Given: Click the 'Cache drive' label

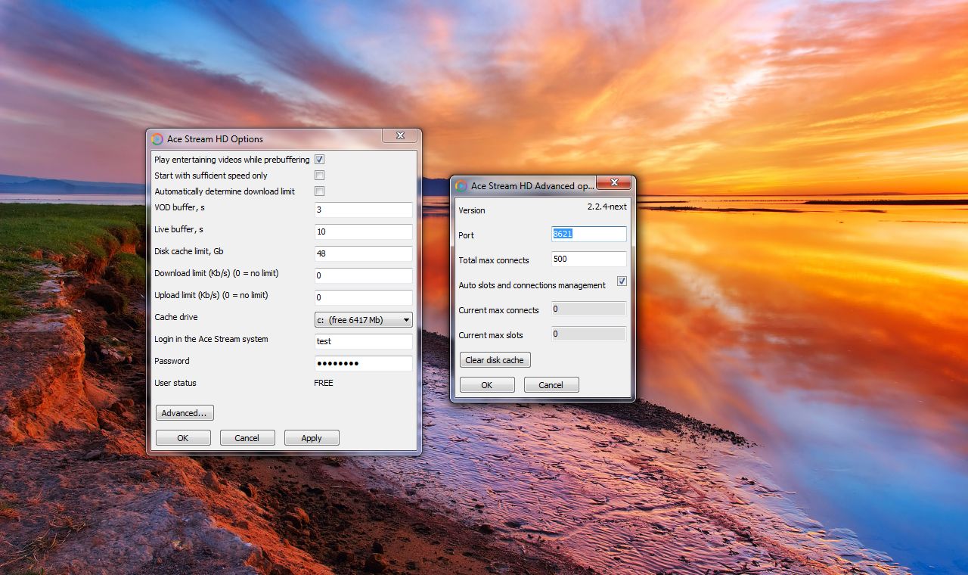Looking at the screenshot, I should pyautogui.click(x=176, y=317).
